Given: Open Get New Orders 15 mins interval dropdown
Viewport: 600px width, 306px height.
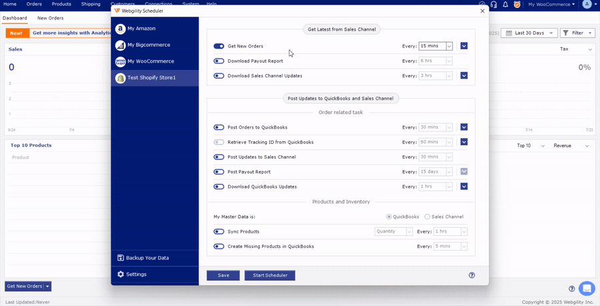Looking at the screenshot, I should click(x=436, y=46).
